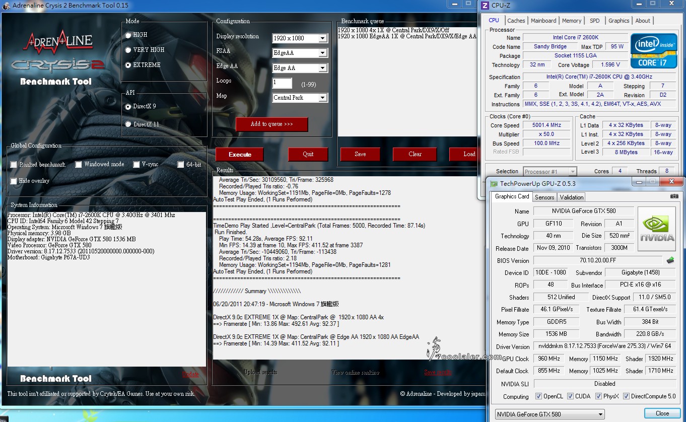Viewport: 686px width, 422px height.
Task: Click the System Information text box
Action: point(106,289)
